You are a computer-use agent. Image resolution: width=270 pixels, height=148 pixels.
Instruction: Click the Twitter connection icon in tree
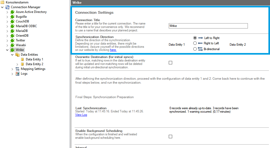pyautogui.click(x=12, y=40)
